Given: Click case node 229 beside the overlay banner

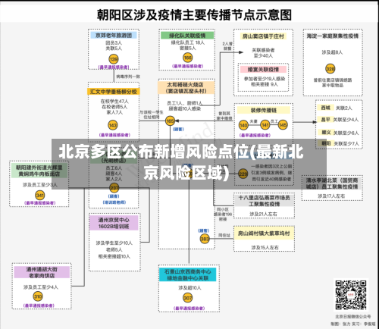Looking at the screenshot, I should click(x=243, y=174).
